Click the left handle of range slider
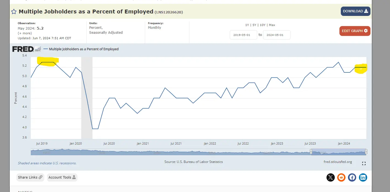The width and height of the screenshot is (390, 192). (311, 152)
